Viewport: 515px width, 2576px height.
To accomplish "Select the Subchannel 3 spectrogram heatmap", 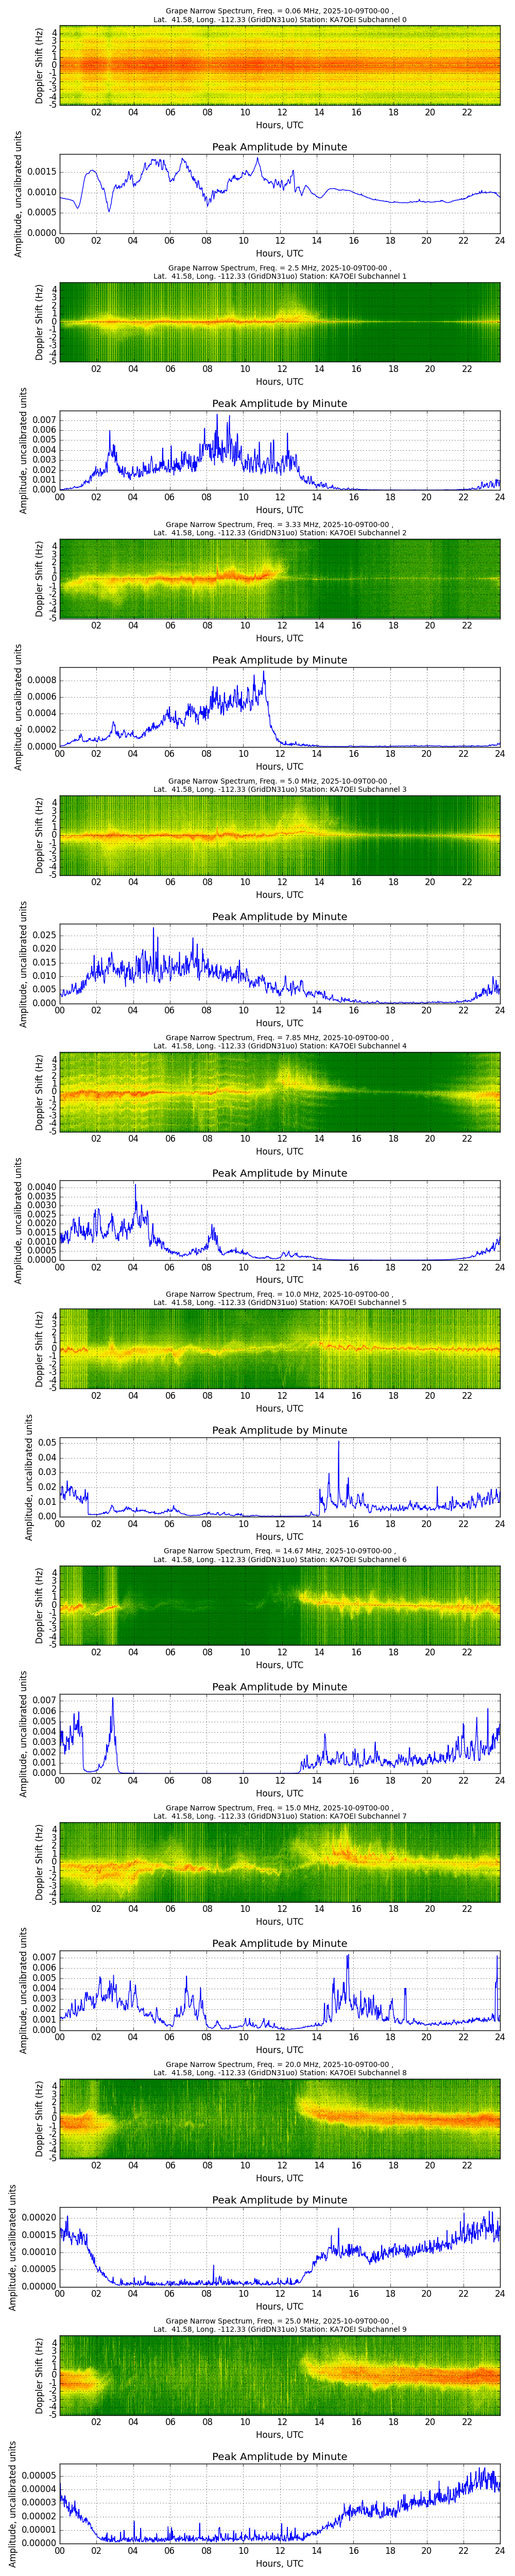I will tap(280, 835).
